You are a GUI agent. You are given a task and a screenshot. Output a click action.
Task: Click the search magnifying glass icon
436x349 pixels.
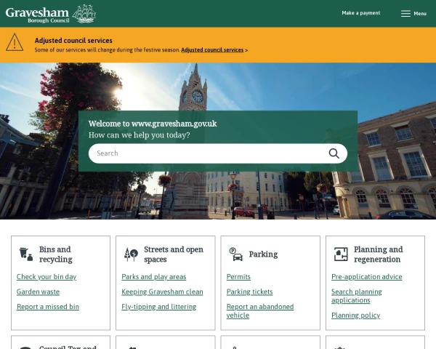(334, 153)
